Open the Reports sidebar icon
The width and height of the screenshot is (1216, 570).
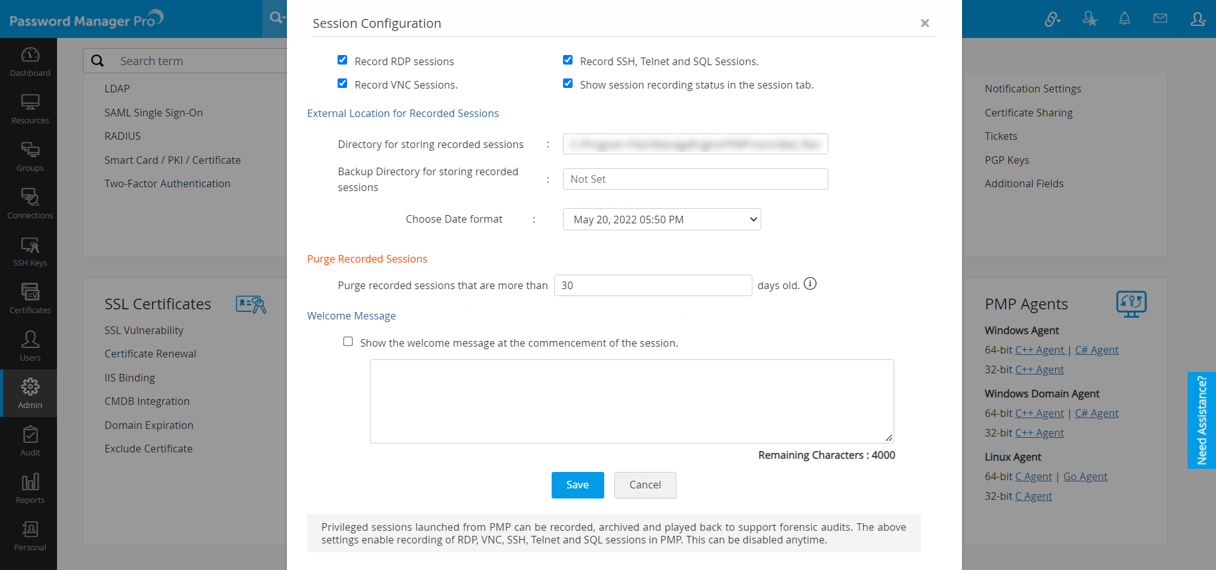tap(30, 488)
